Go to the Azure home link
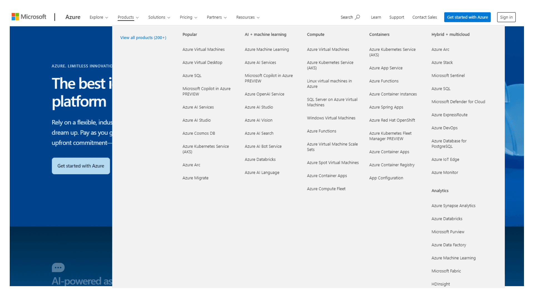This screenshot has height=300, width=534. pos(73,17)
